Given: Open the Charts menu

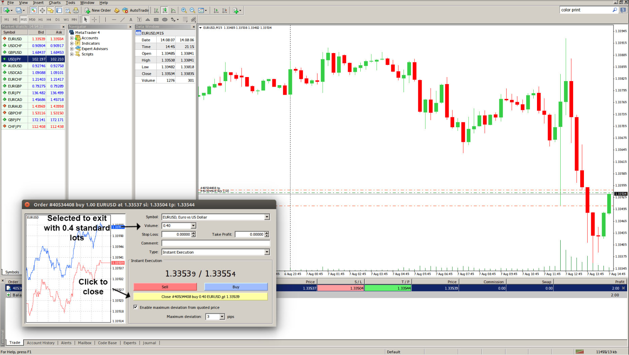Looking at the screenshot, I should [55, 3].
